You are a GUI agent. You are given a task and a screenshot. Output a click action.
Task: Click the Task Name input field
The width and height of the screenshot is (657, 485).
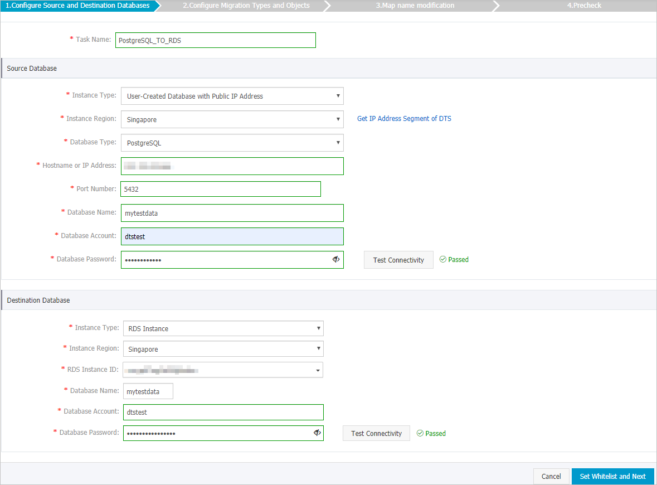tap(215, 40)
